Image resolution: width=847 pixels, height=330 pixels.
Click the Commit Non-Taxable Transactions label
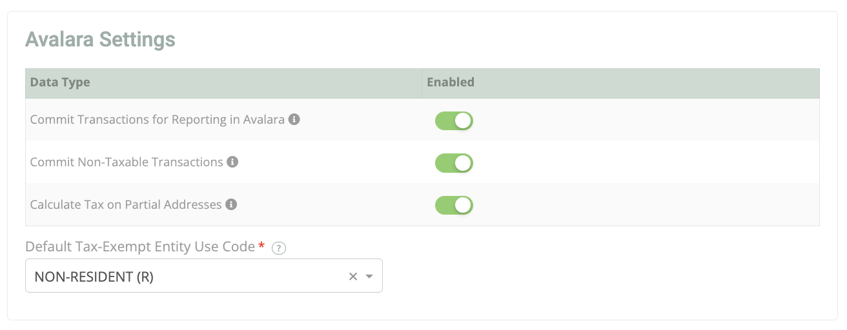coord(127,162)
